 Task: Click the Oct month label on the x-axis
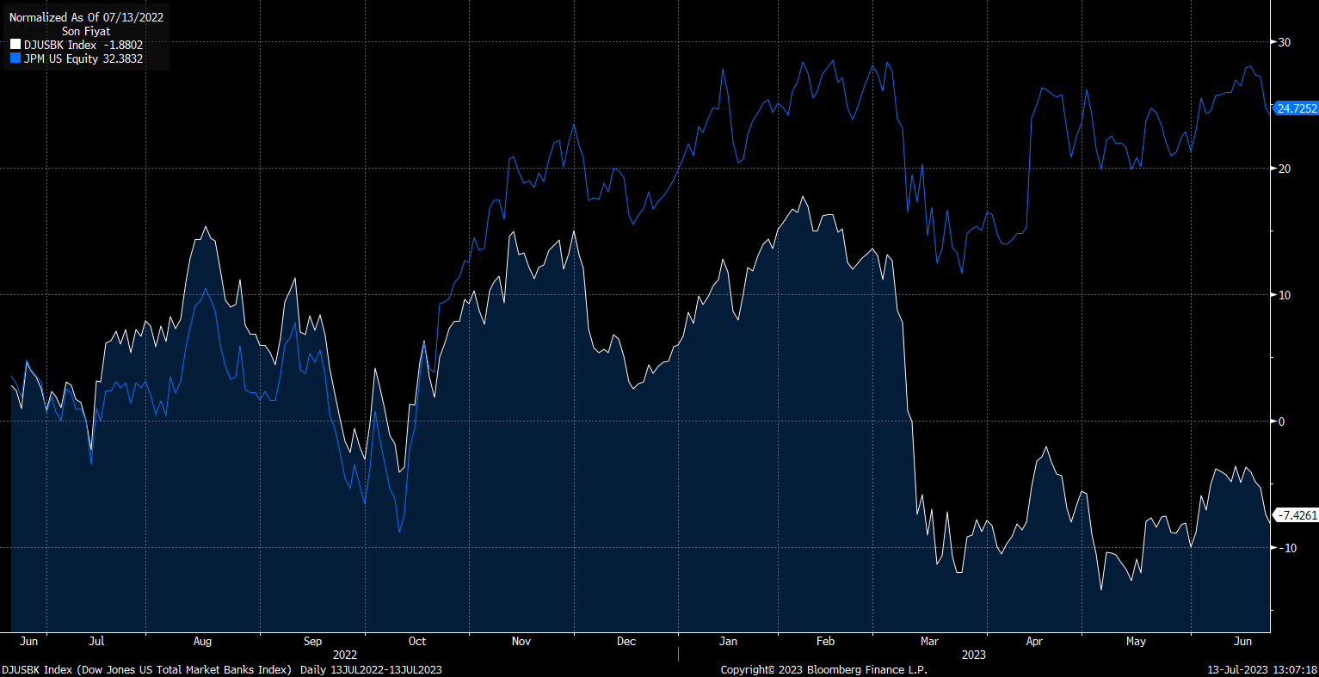point(417,641)
